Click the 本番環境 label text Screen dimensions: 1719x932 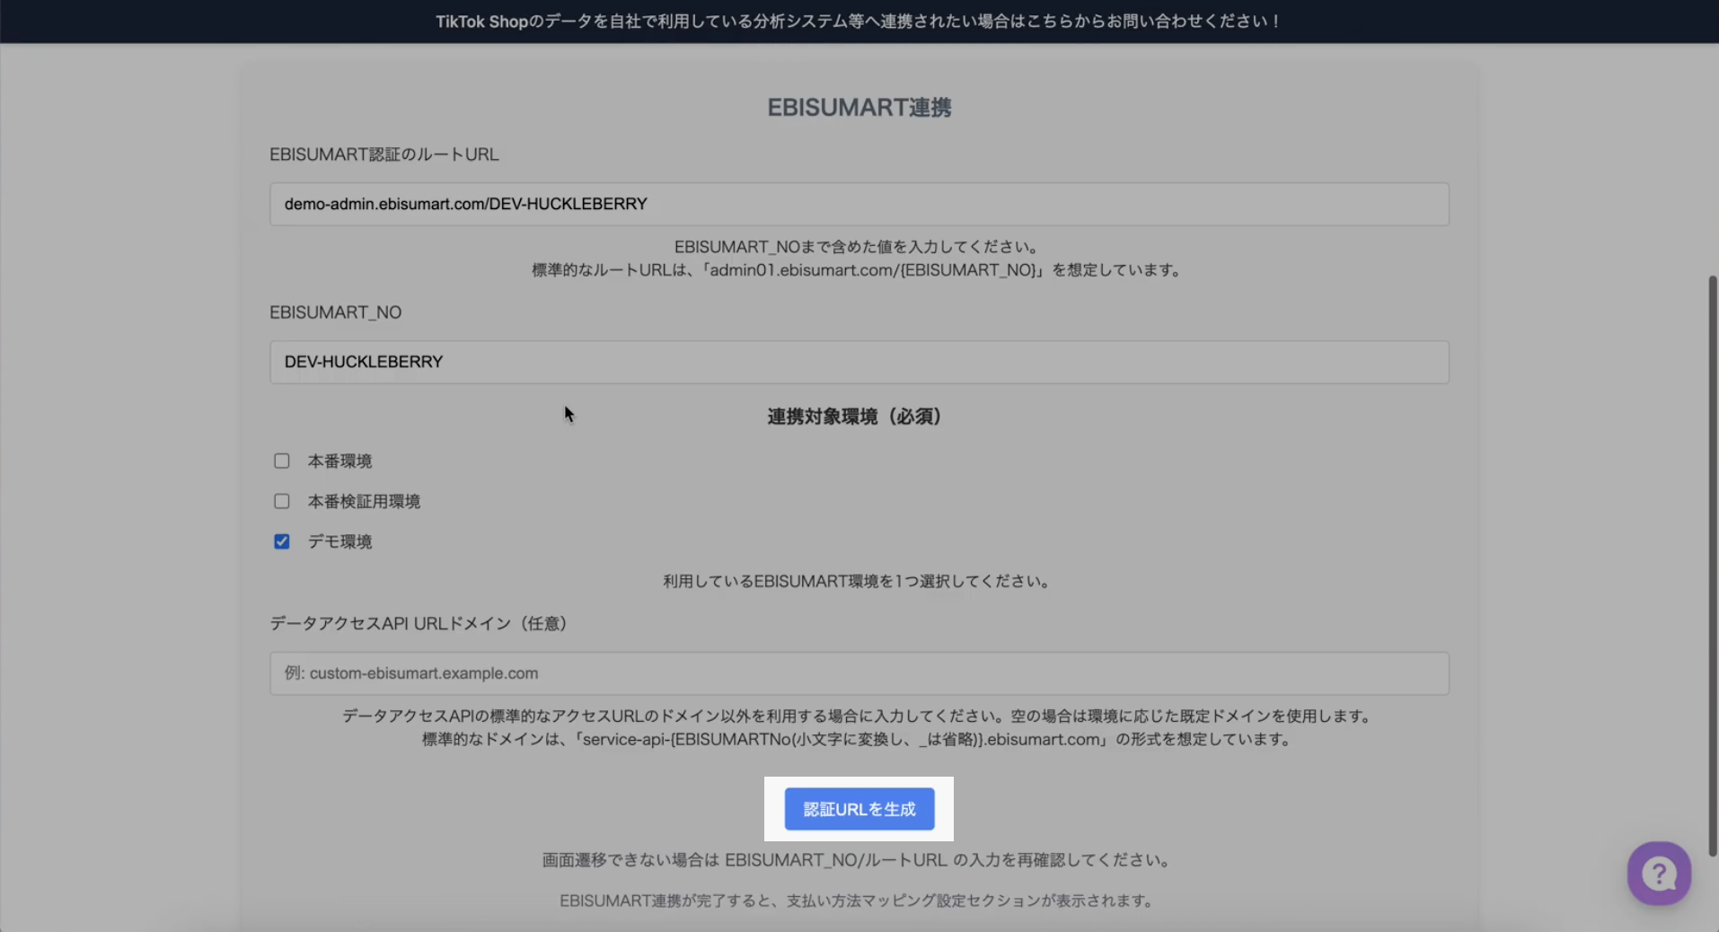click(x=340, y=461)
